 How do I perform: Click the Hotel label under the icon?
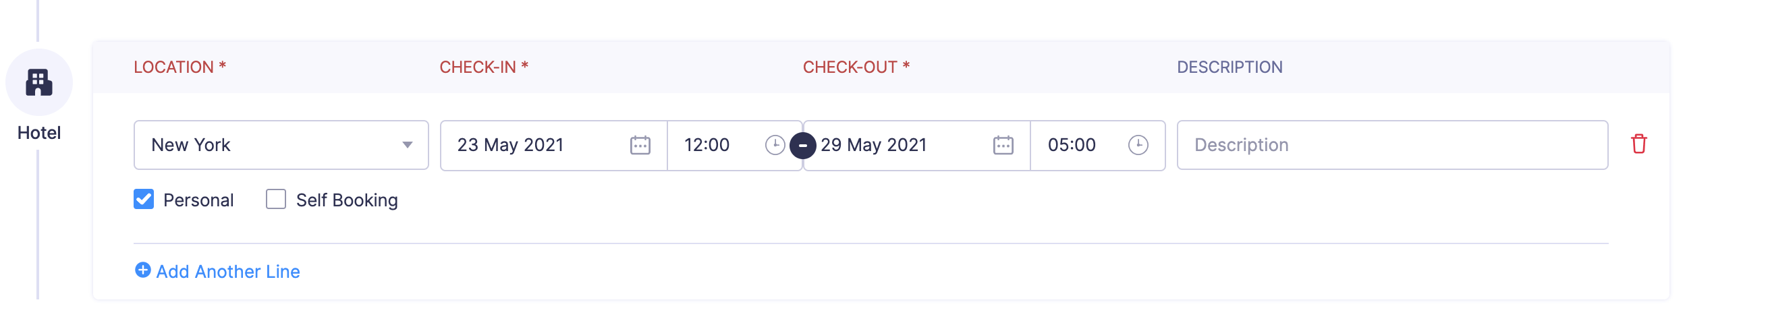pos(39,133)
